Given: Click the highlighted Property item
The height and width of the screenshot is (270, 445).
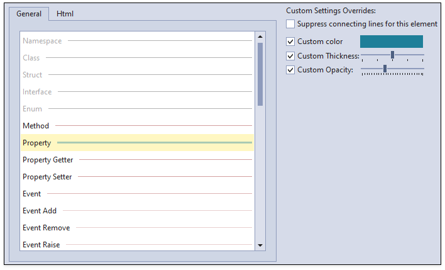Looking at the screenshot, I should 138,143.
